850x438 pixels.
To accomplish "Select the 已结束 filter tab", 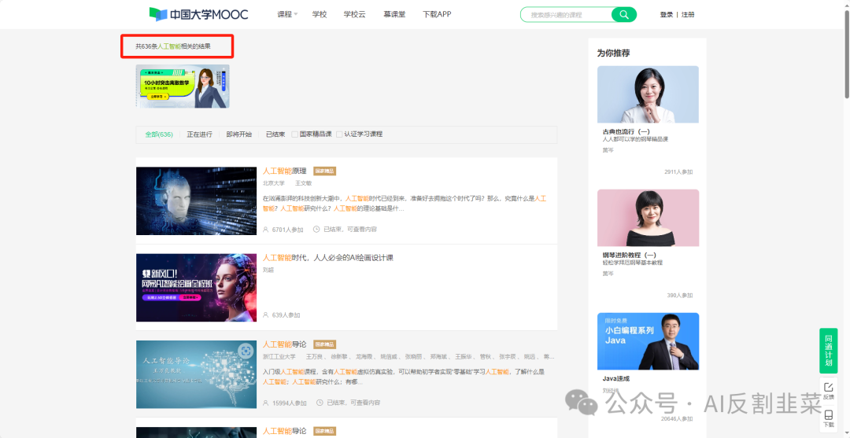I will [x=275, y=134].
